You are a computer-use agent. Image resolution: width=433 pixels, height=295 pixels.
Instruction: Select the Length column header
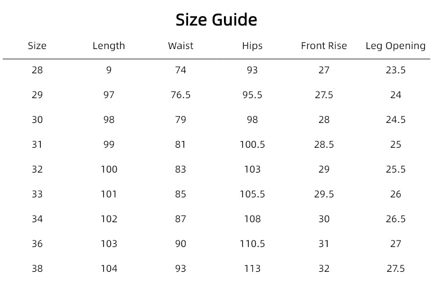109,46
